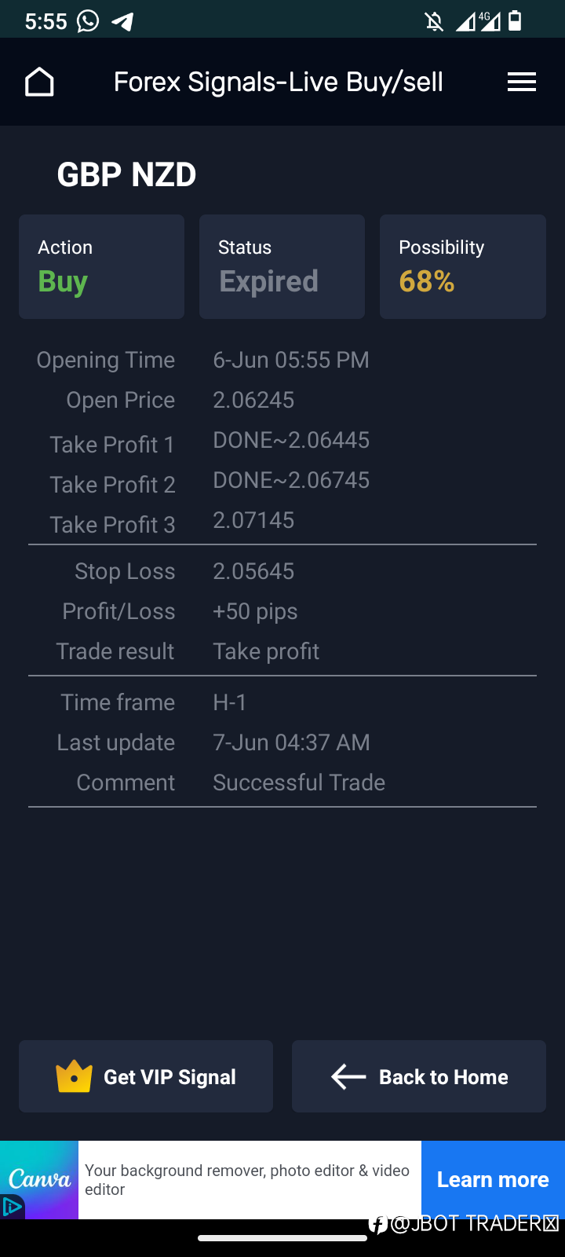
Task: Tap the GBP NZD pair title
Action: pyautogui.click(x=126, y=174)
